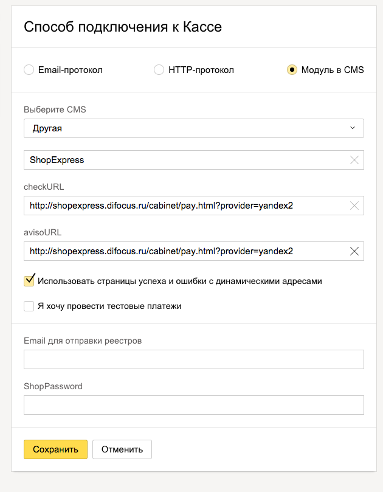Image resolution: width=383 pixels, height=492 pixels.
Task: Click the Способ подключения к Кассе heading
Action: [123, 27]
